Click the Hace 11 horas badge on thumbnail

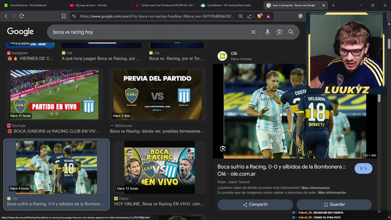coord(20,116)
